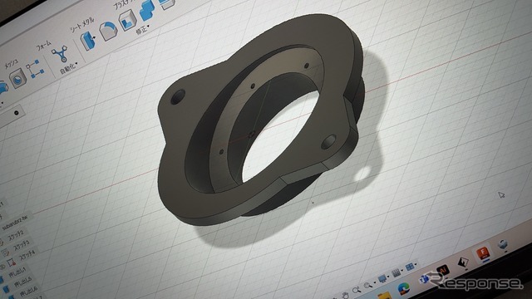This screenshot has width=532, height=299.
Task: Select the Shell tool icon
Action: pos(128,21)
